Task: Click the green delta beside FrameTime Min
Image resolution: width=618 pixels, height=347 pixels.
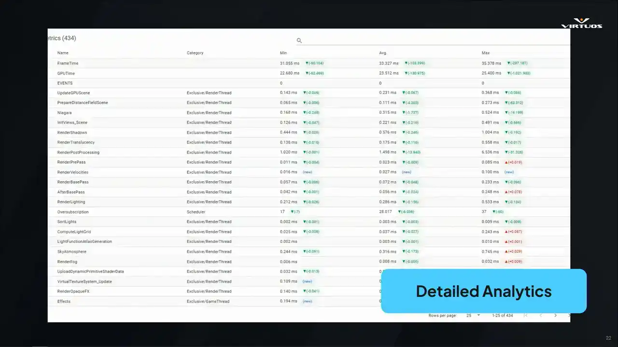Action: click(314, 63)
